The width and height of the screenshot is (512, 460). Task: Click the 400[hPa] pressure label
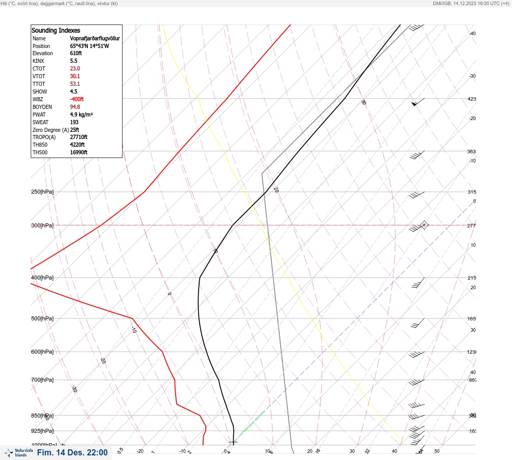[42, 278]
